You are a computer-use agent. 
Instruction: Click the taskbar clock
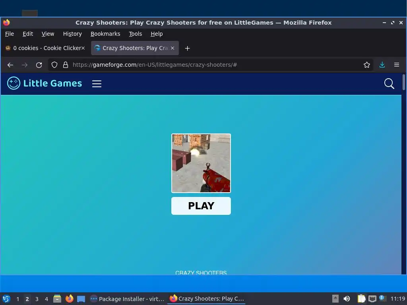click(x=397, y=299)
